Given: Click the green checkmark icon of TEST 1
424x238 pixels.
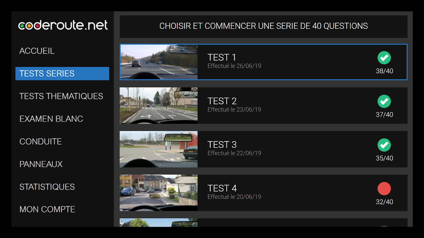Looking at the screenshot, I should click(x=384, y=58).
